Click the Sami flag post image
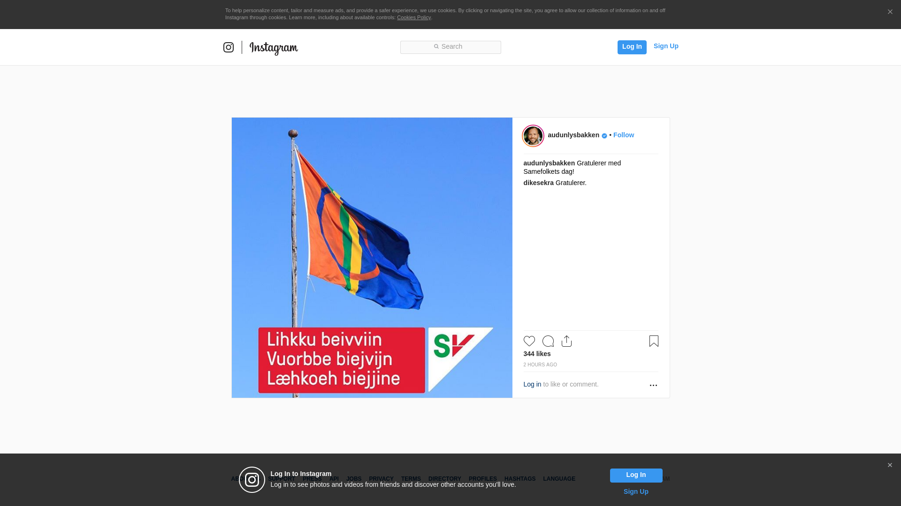901x506 pixels. click(x=372, y=258)
